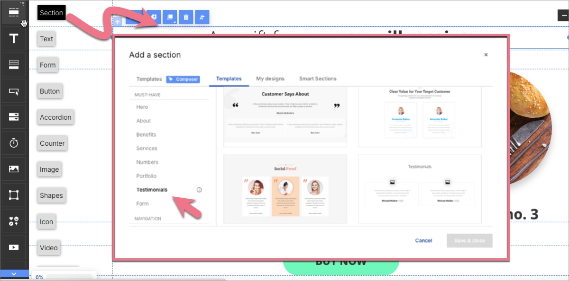The width and height of the screenshot is (569, 281).
Task: Select the Section widget in the sidebar
Action: (14, 13)
